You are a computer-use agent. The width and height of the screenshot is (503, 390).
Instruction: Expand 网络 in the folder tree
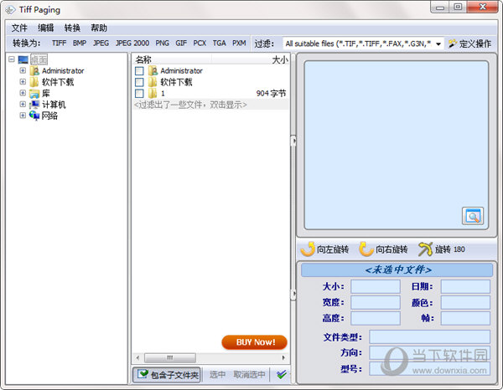pos(23,115)
